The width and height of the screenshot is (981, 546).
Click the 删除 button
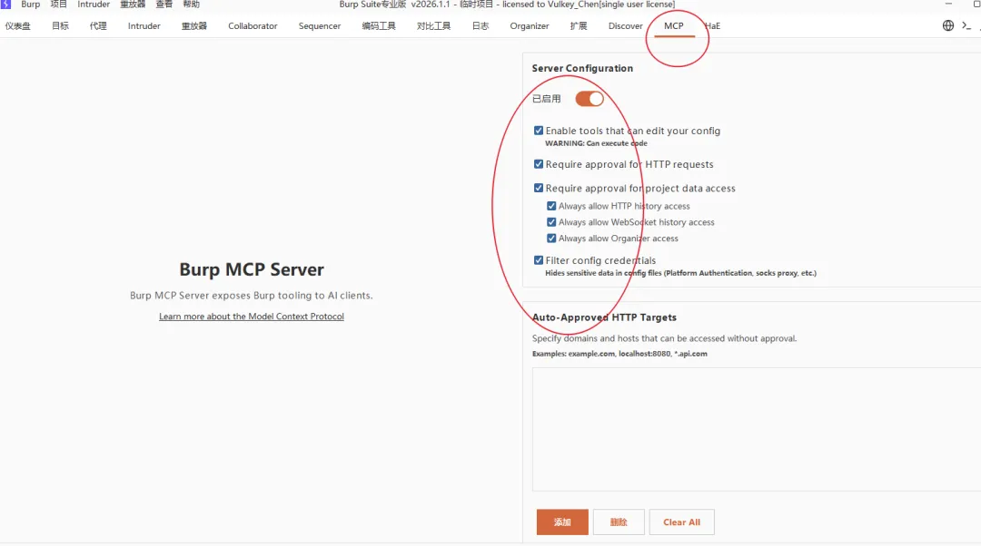(619, 522)
